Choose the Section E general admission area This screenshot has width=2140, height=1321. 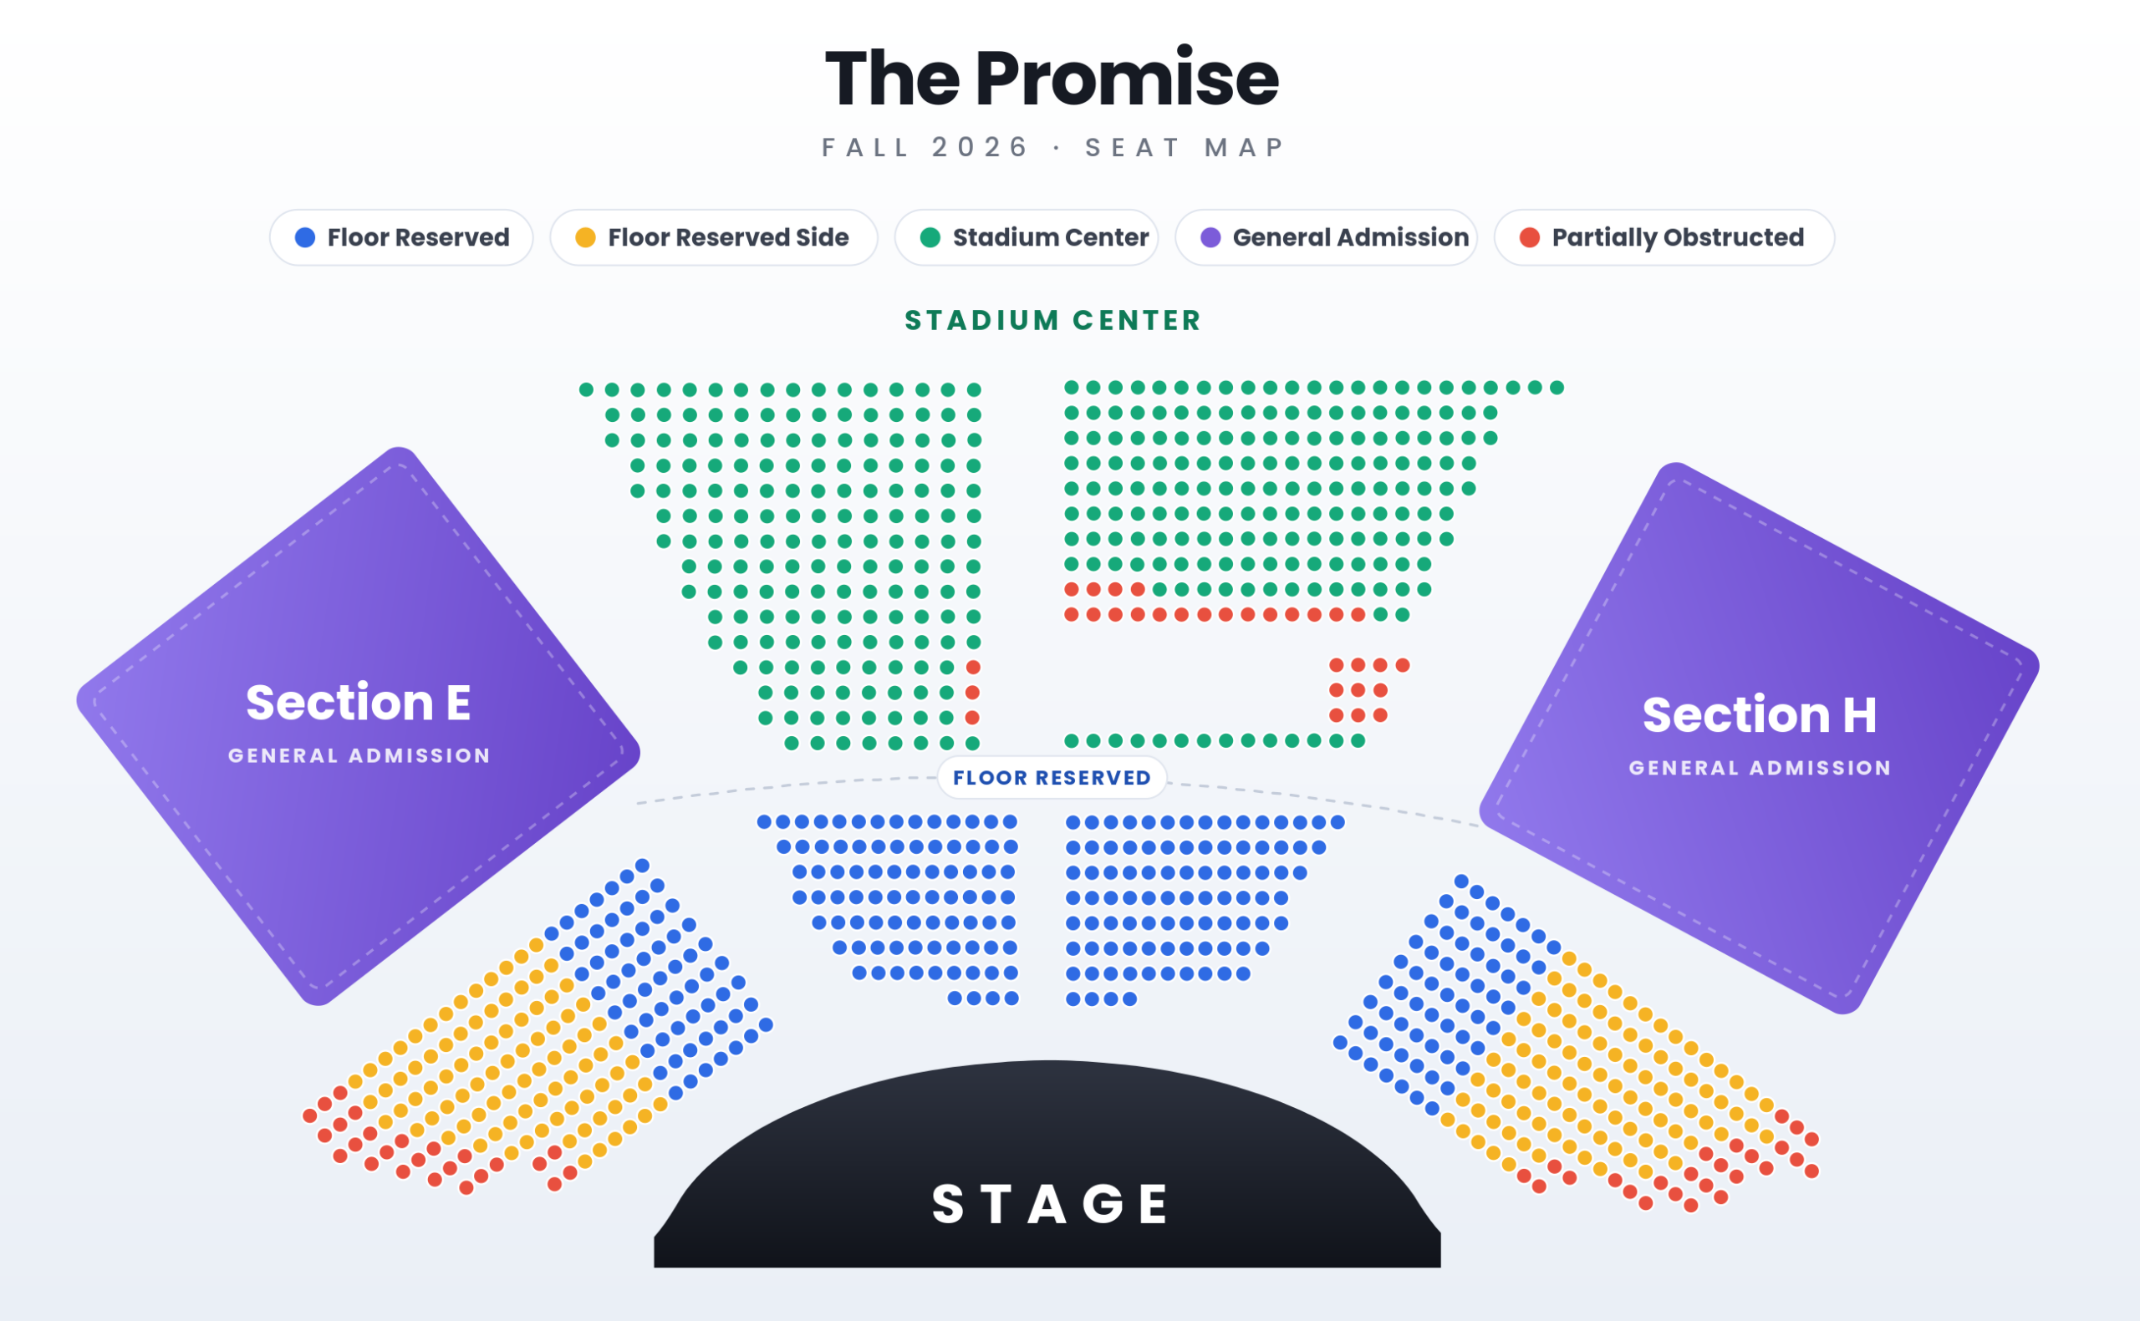359,726
